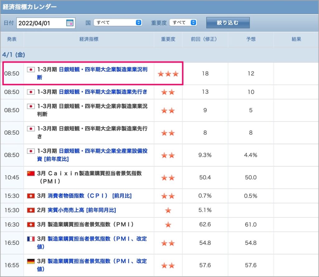The height and width of the screenshot is (277, 319).
Task: Click the Swiss flag beside 消費者物価指数（CPI）
Action: tap(31, 196)
